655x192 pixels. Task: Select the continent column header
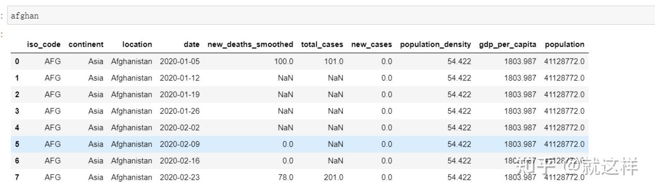coord(86,45)
